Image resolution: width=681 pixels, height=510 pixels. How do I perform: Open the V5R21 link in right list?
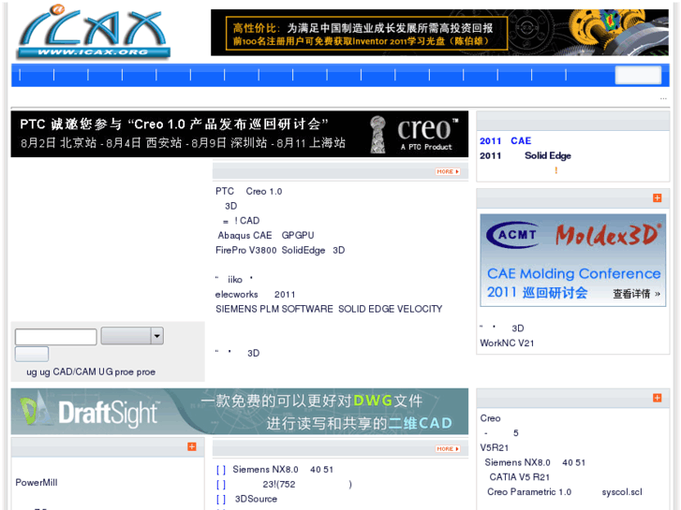click(495, 448)
